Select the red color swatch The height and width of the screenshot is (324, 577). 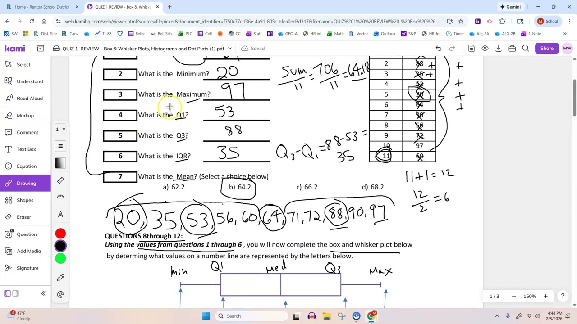click(60, 234)
